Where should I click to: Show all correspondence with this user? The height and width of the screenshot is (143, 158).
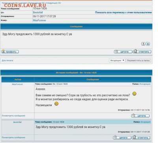pyautogui.click(x=123, y=12)
